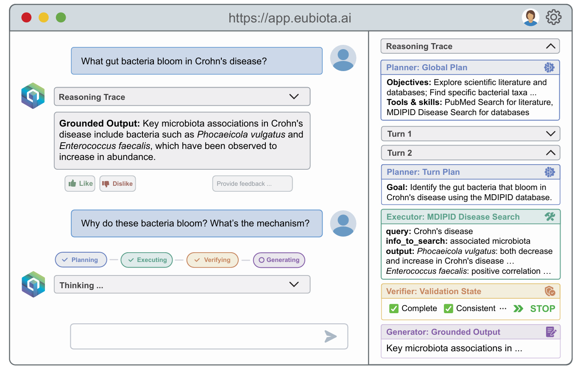Expand the Turn 1 section
577x372 pixels.
[551, 133]
